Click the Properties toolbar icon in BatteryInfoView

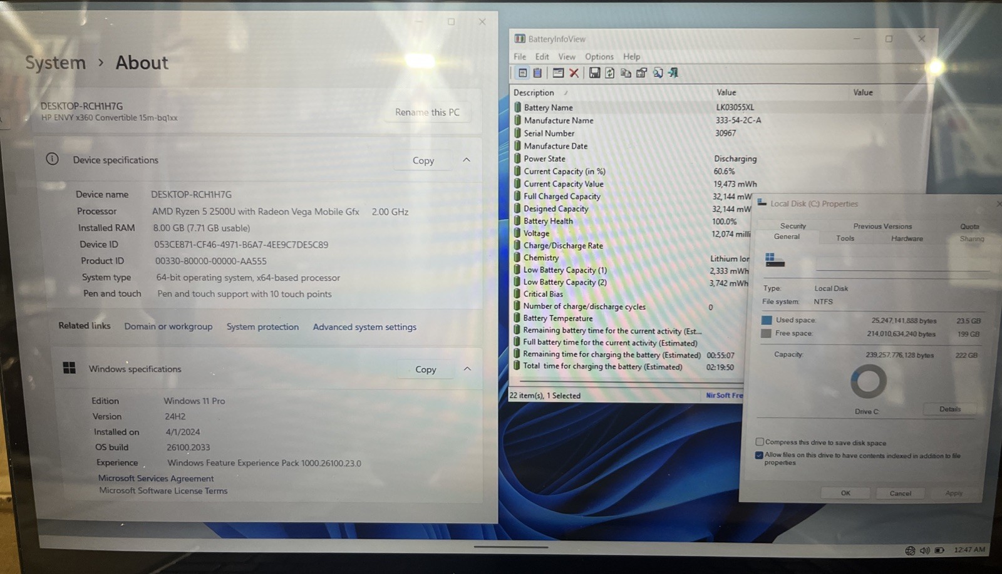pos(641,73)
